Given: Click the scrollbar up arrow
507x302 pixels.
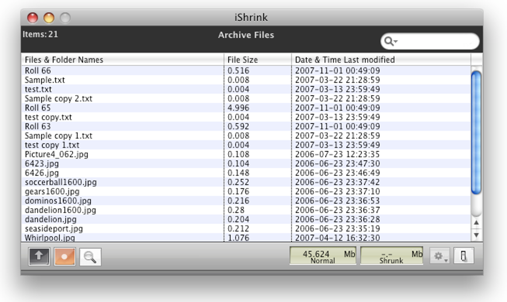Looking at the screenshot, I should (476, 223).
